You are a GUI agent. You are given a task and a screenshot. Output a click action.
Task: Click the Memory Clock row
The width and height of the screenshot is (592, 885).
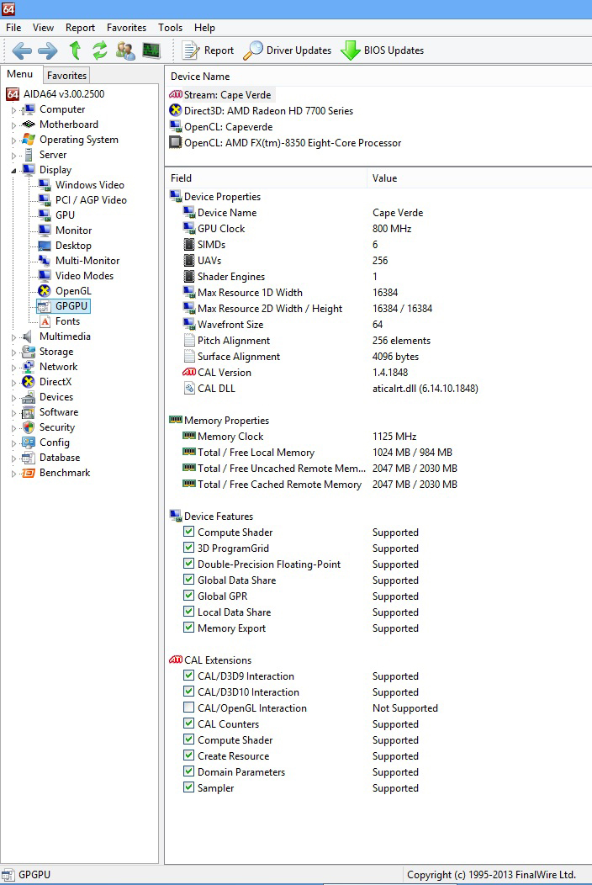pyautogui.click(x=378, y=437)
